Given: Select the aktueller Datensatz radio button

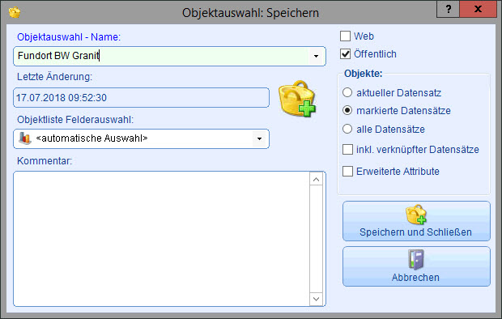Looking at the screenshot, I should point(347,92).
